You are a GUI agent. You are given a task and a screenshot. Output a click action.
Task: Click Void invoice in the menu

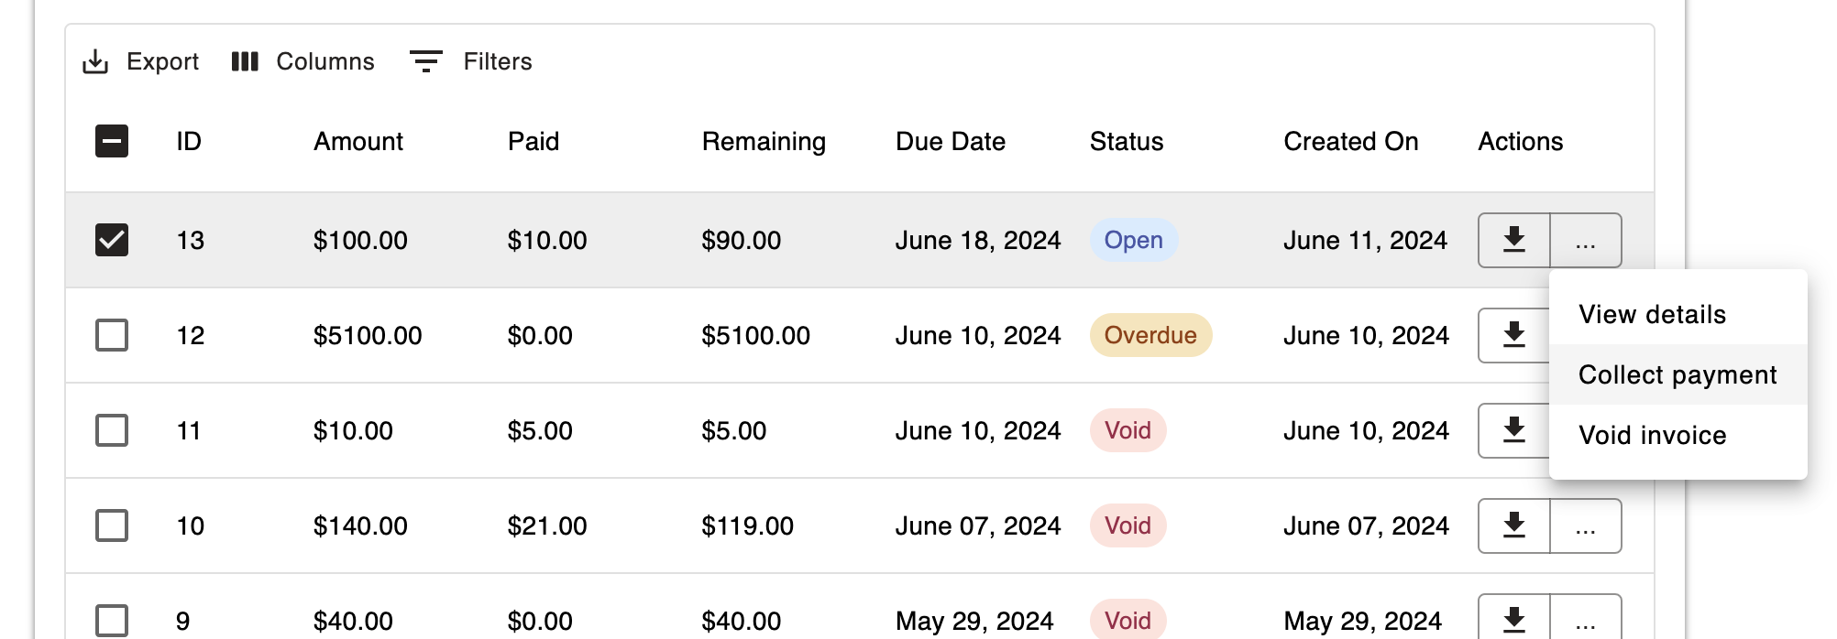1652,436
